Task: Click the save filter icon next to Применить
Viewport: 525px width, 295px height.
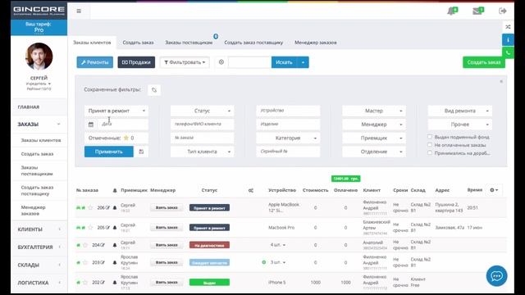Action: [x=141, y=152]
